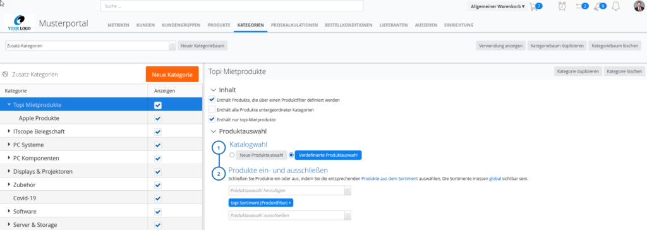The width and height of the screenshot is (647, 230).
Task: Click the Neuer Kategoriebaum button
Action: click(x=203, y=46)
